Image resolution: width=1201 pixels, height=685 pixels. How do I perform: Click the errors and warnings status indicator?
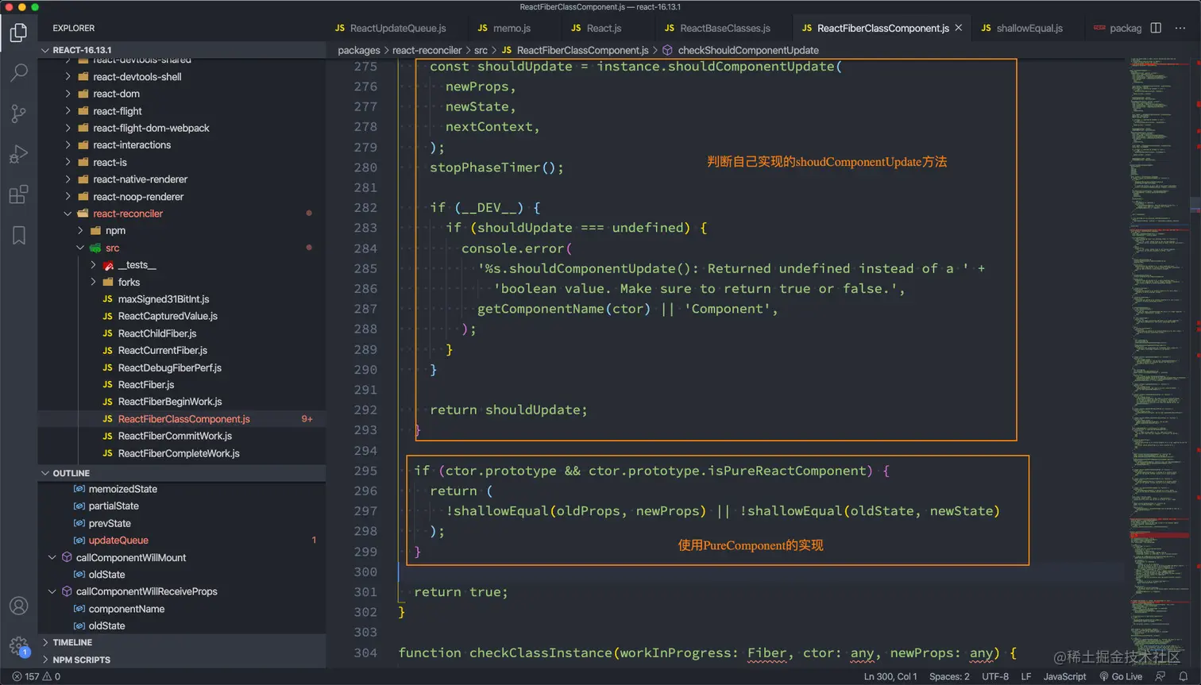coord(37,676)
